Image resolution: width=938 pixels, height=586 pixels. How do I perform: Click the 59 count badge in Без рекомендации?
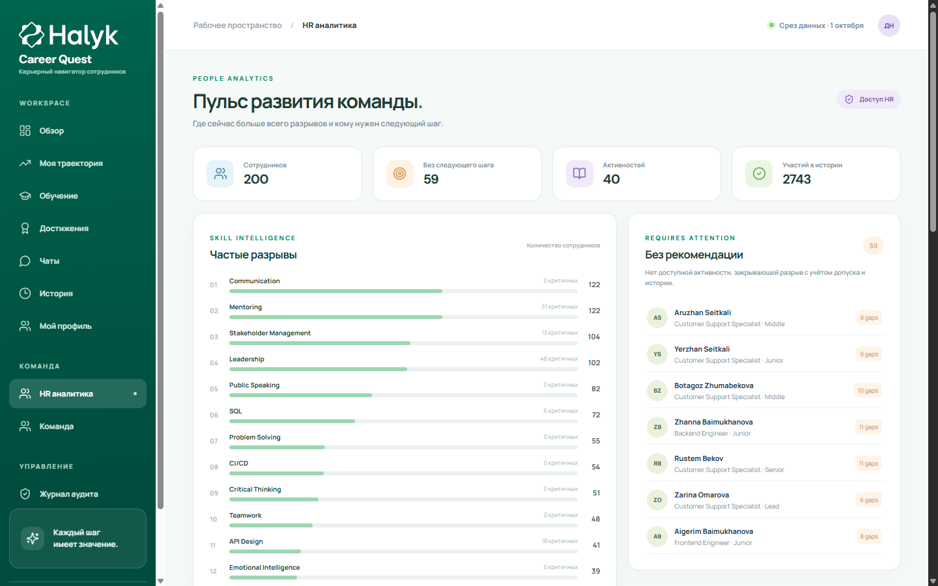[874, 246]
